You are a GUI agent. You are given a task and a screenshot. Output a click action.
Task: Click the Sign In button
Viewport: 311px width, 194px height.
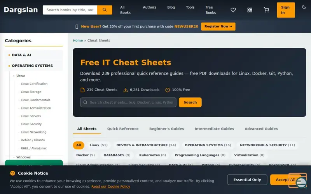pos(286,10)
